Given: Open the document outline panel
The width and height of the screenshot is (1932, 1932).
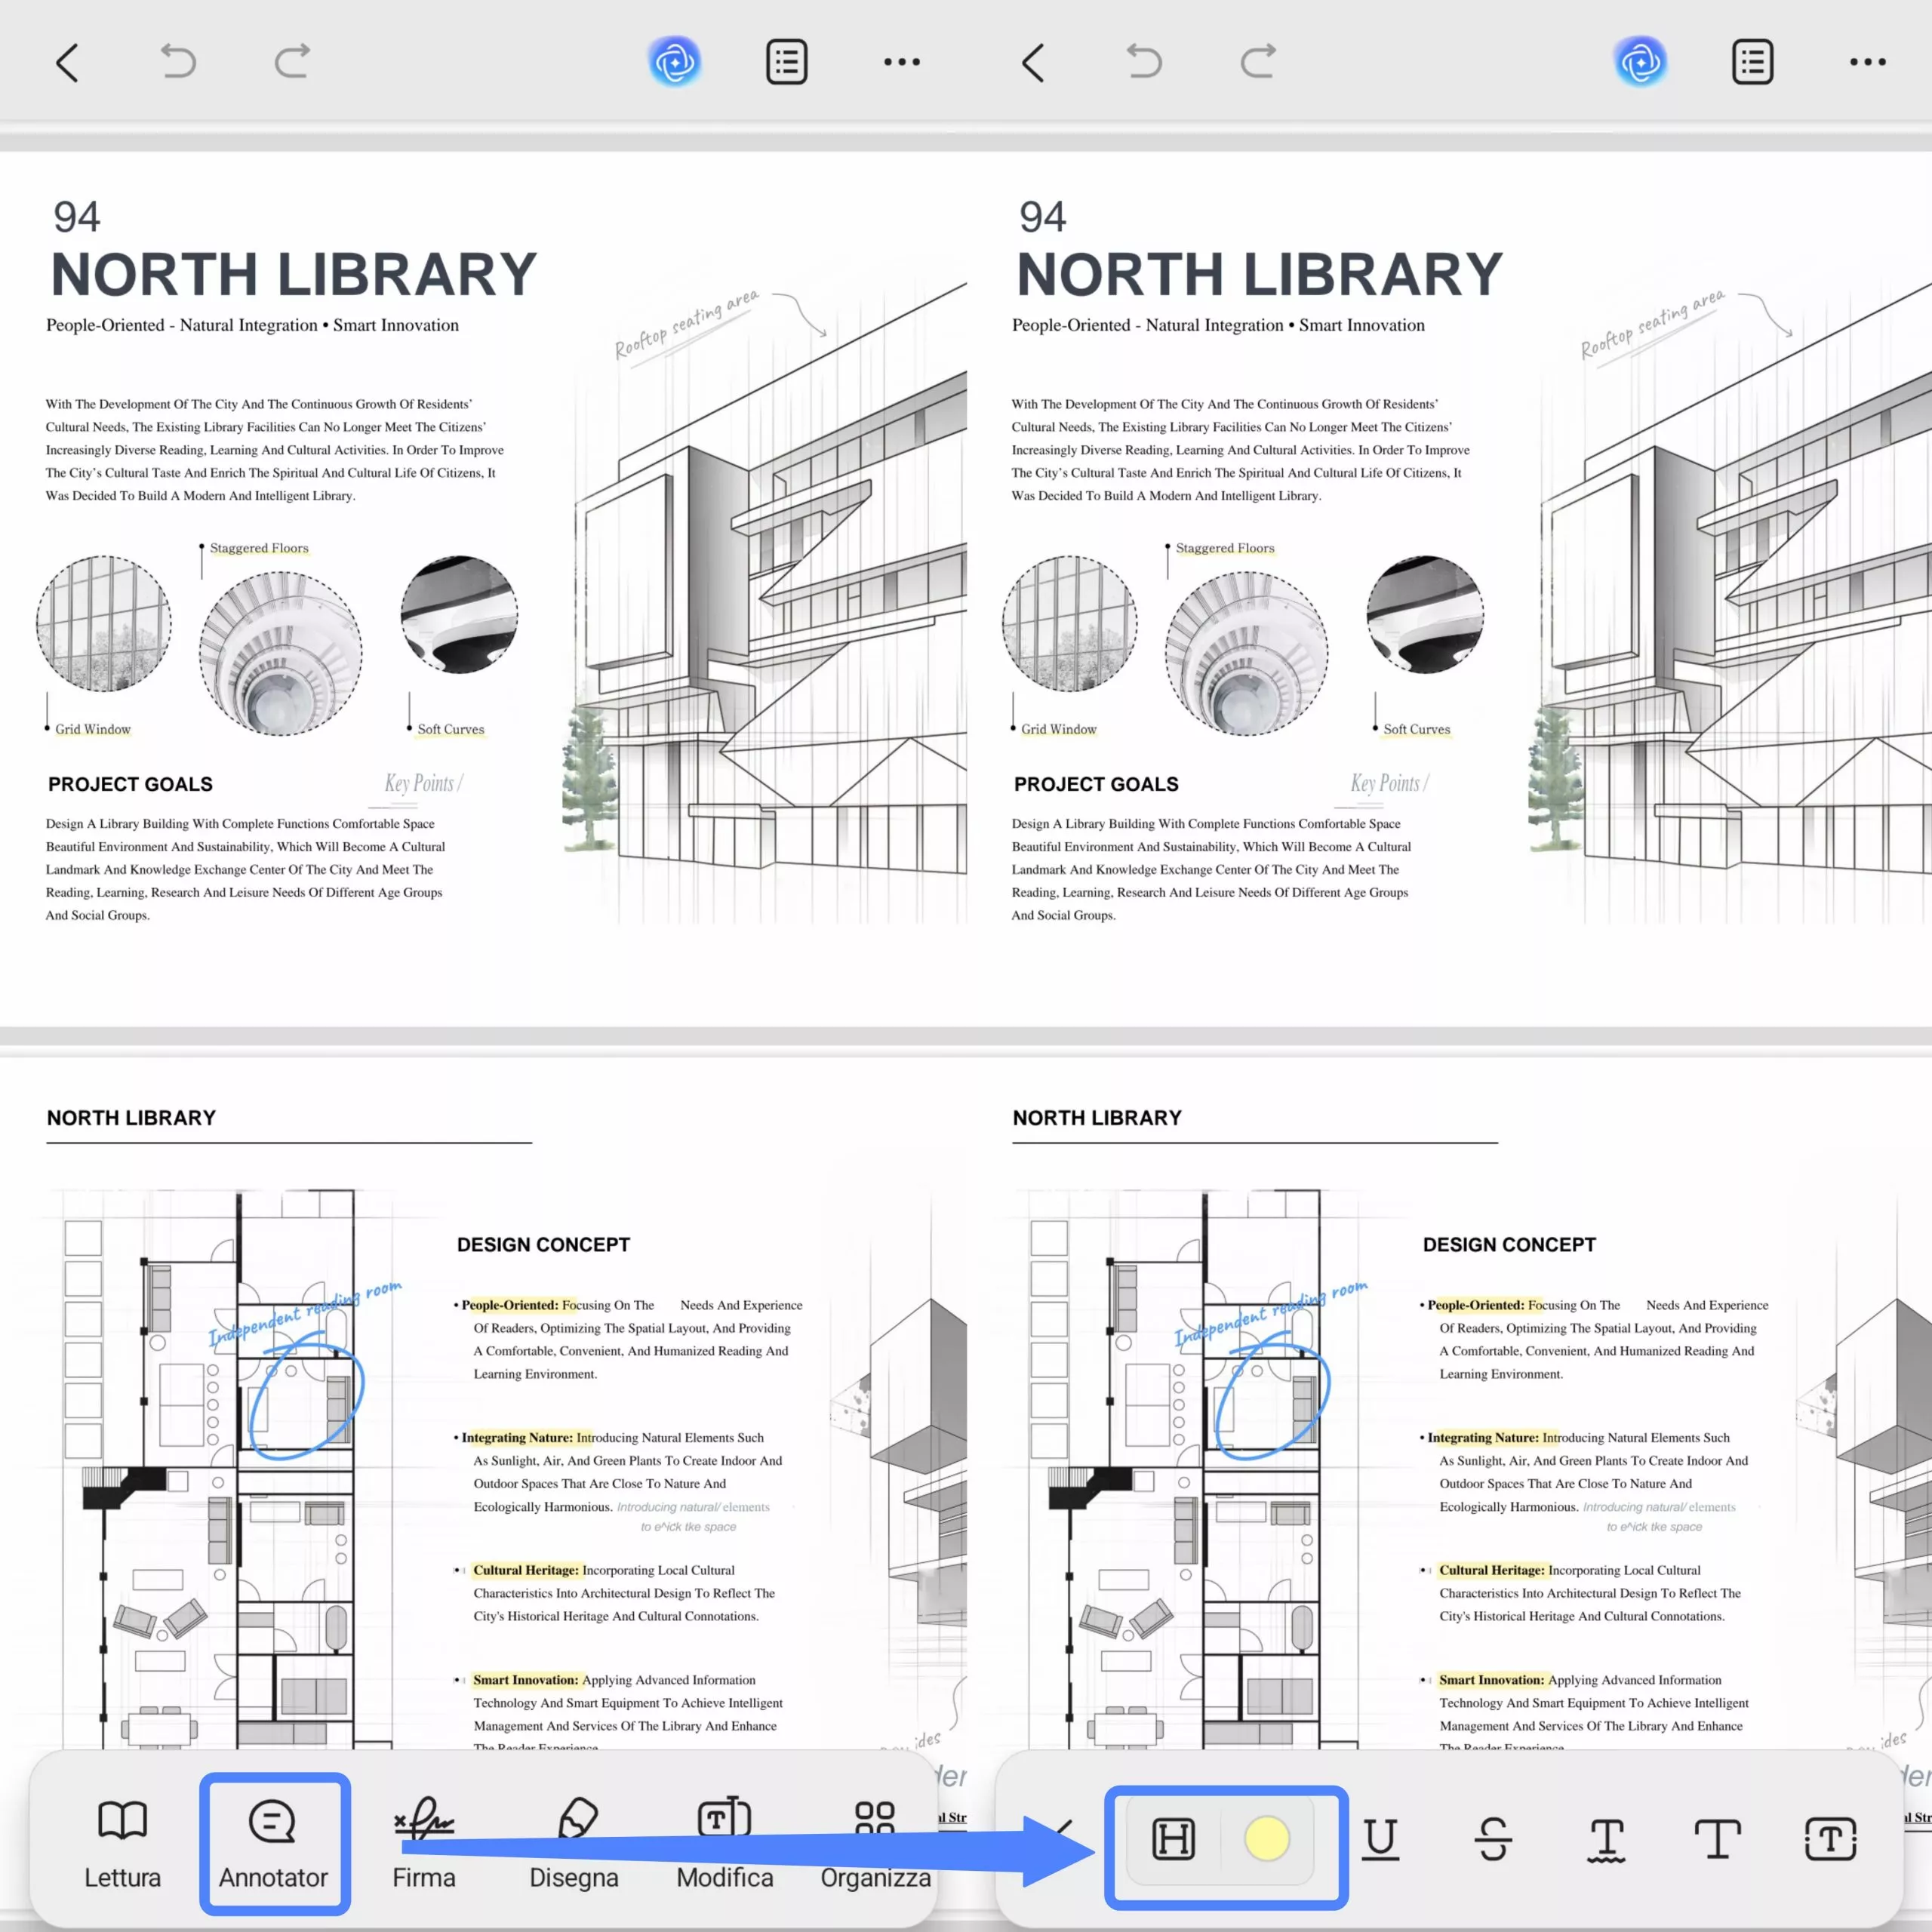Looking at the screenshot, I should 786,62.
